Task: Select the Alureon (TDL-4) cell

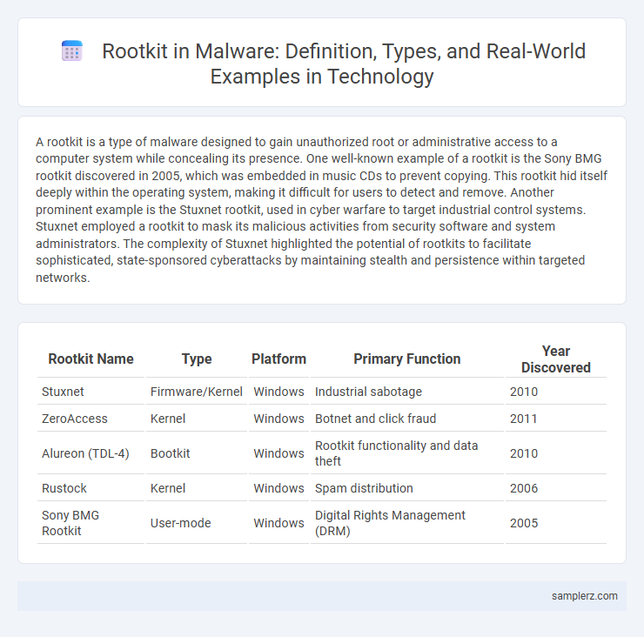Action: [x=91, y=453]
